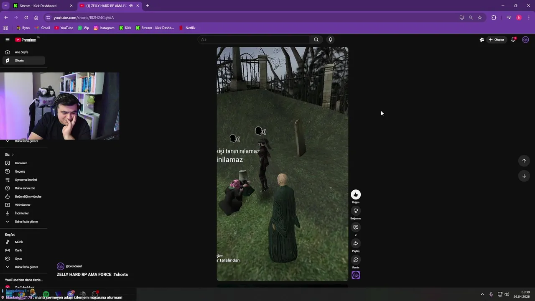Open the Siz section chevron
The height and width of the screenshot is (301, 535).
pos(13,155)
